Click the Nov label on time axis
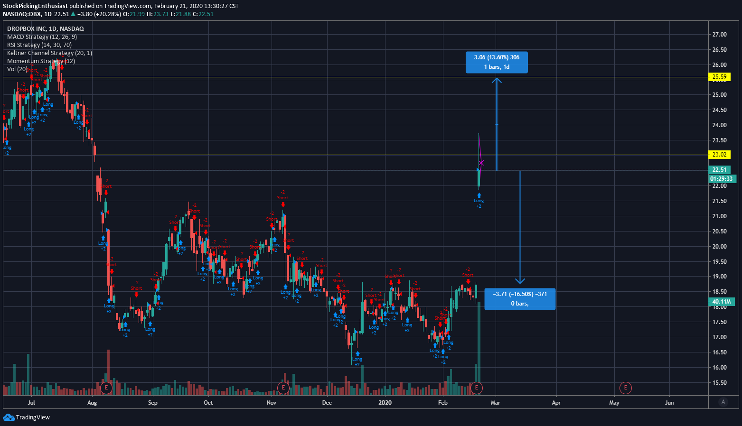Screen dimensions: 742x426 pyautogui.click(x=272, y=403)
